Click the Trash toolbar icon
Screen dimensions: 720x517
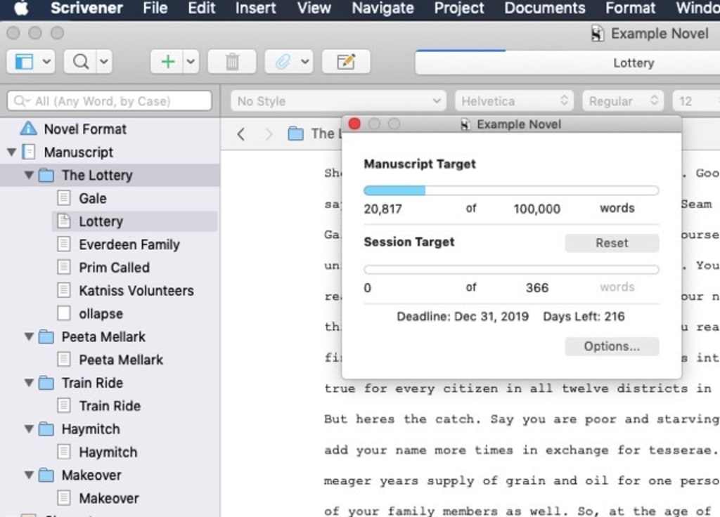pos(232,62)
